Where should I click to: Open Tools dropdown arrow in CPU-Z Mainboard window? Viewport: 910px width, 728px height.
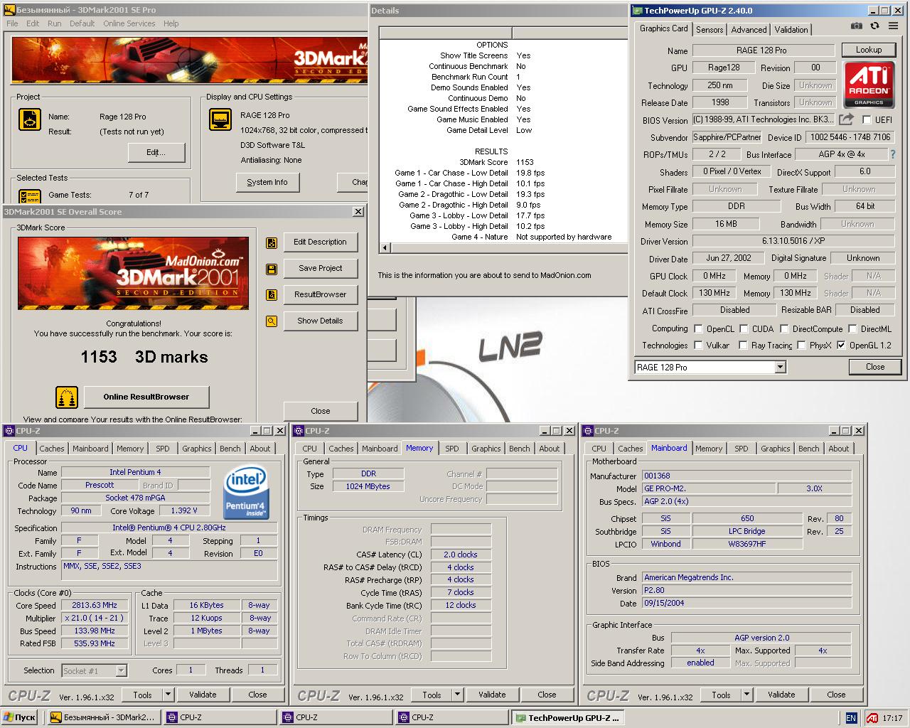pyautogui.click(x=747, y=695)
